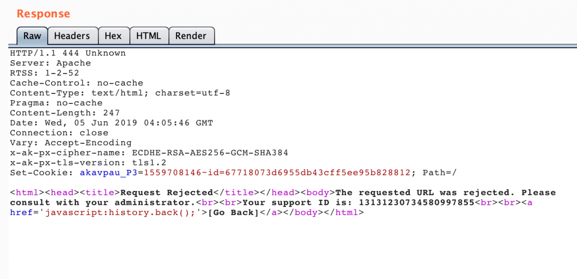577x279 pixels.
Task: Click the orange Response panel label
Action: coord(43,13)
